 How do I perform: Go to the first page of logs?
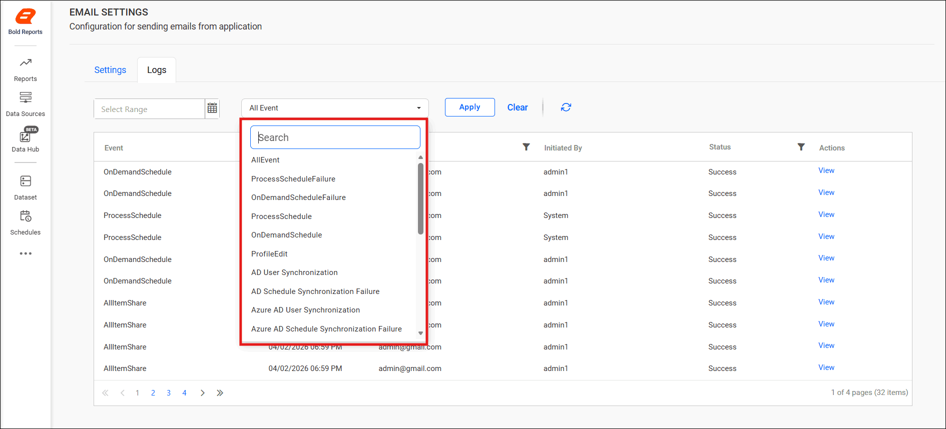pos(105,393)
